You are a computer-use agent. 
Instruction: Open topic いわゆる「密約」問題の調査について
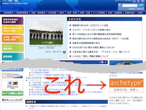point(90,56)
